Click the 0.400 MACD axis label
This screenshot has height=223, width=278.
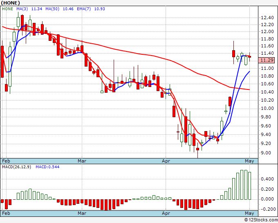coord(267,179)
